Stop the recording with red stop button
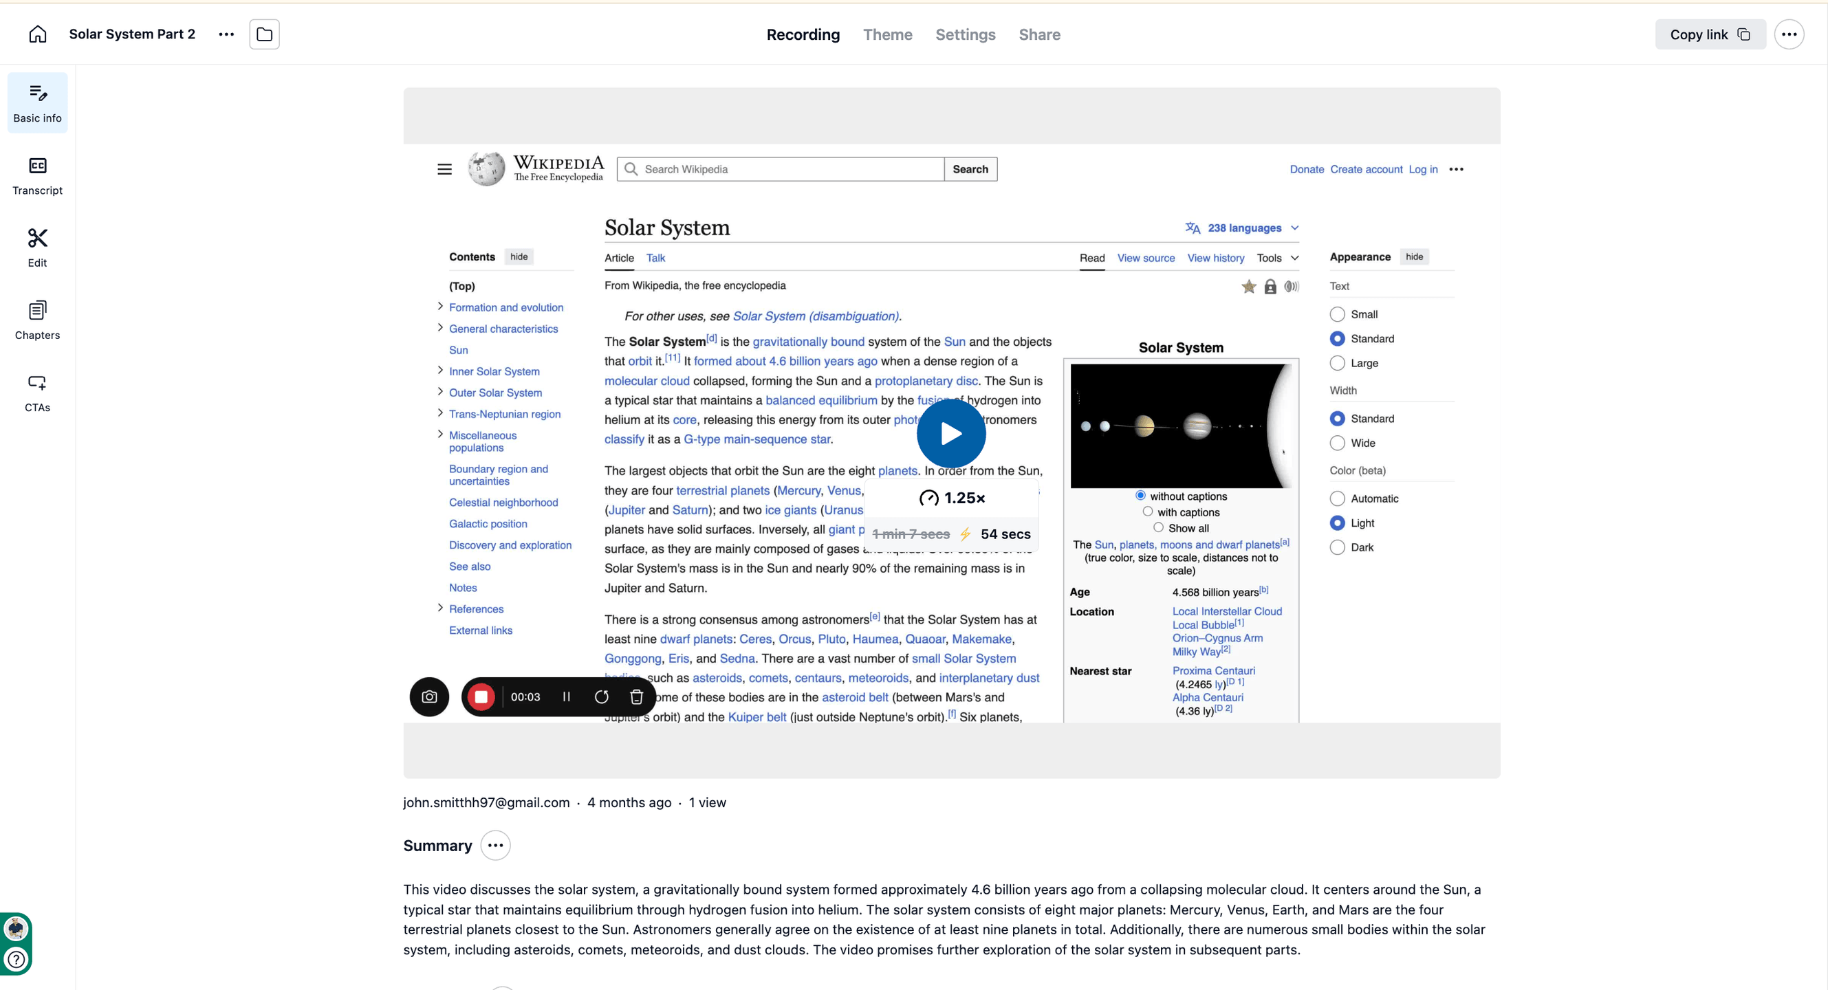 tap(481, 696)
